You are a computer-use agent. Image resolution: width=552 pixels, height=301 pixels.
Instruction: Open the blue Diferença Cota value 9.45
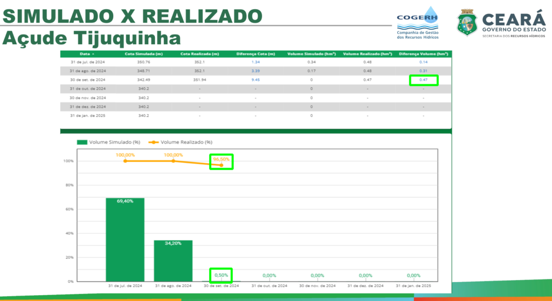click(x=256, y=80)
